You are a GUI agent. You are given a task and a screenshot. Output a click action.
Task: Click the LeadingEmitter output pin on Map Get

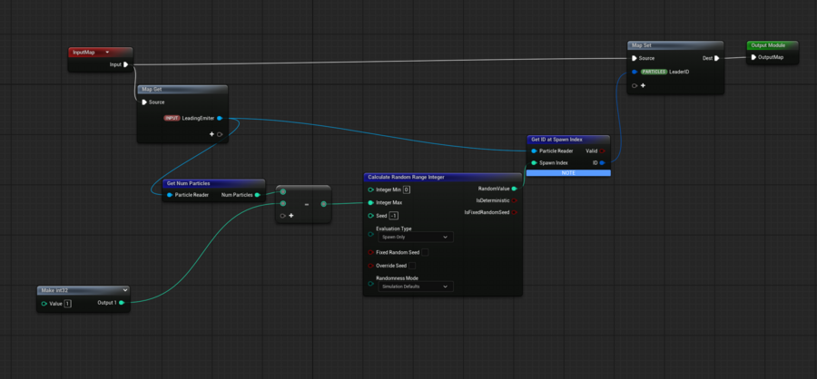(x=220, y=118)
